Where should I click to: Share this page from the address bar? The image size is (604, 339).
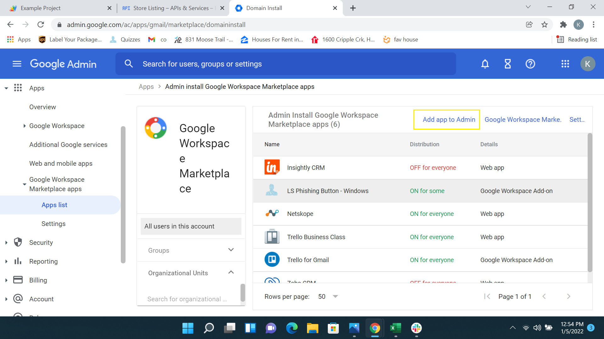tap(529, 24)
